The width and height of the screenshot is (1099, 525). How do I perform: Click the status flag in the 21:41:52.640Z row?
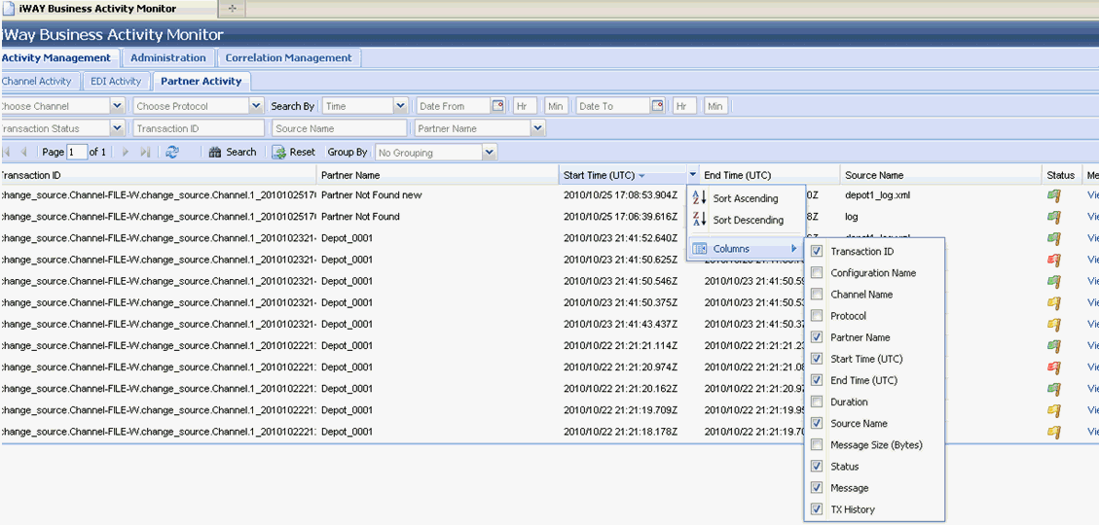(x=1053, y=239)
